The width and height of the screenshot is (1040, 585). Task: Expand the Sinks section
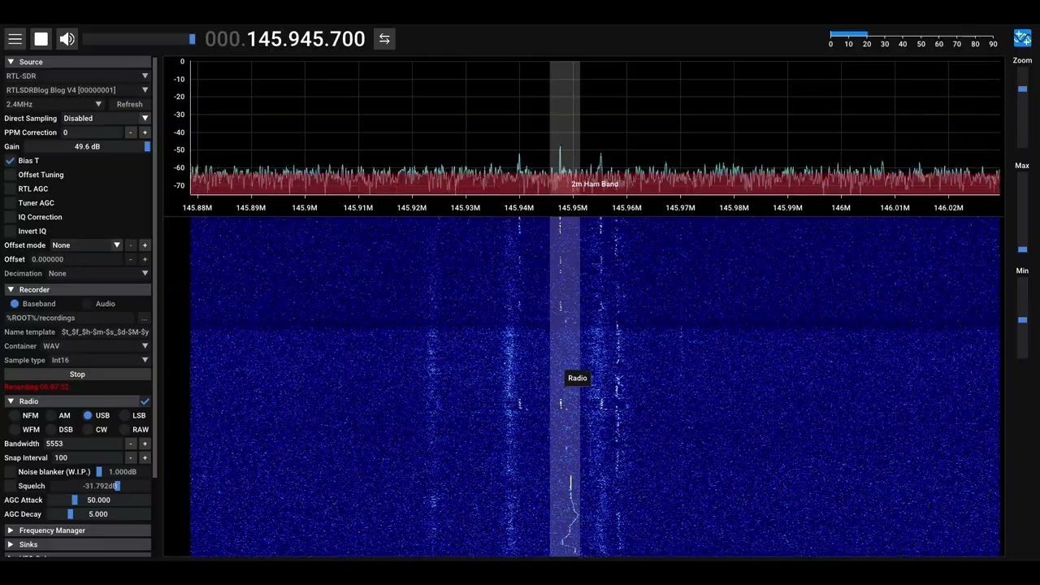77,544
